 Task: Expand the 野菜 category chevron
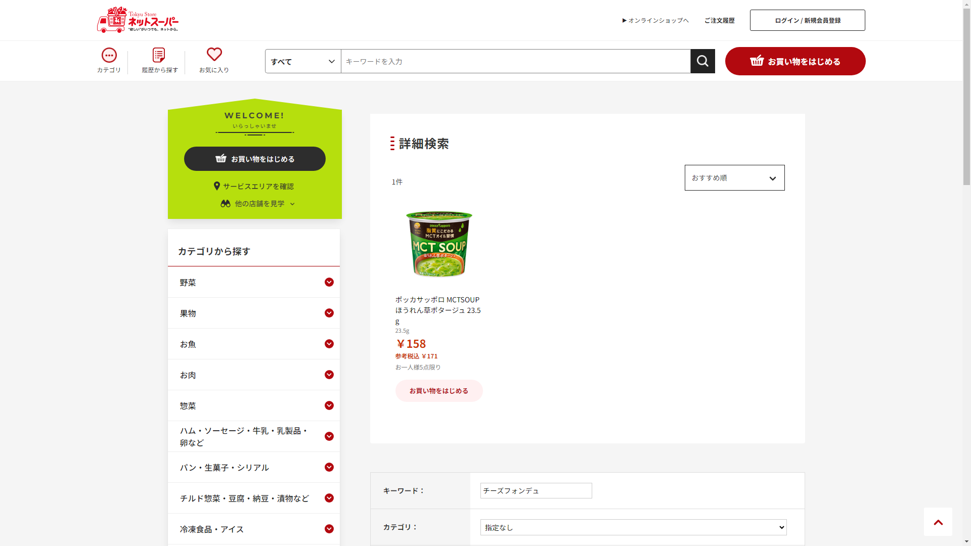pos(329,282)
